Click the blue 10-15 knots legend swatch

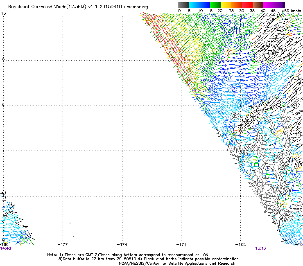tap(205, 5)
